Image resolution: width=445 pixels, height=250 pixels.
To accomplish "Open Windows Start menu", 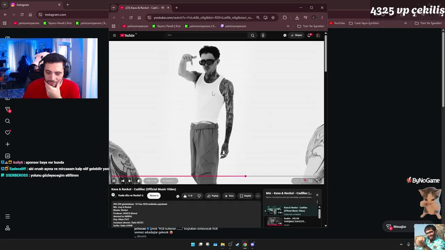I will (x=193, y=244).
